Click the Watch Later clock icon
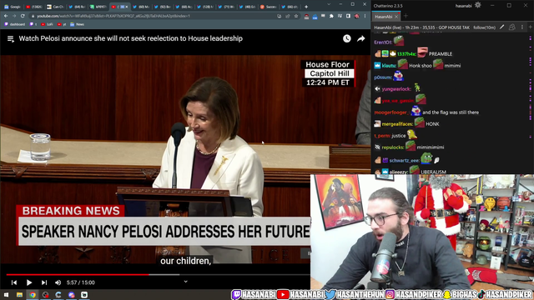The image size is (534, 300). [347, 39]
